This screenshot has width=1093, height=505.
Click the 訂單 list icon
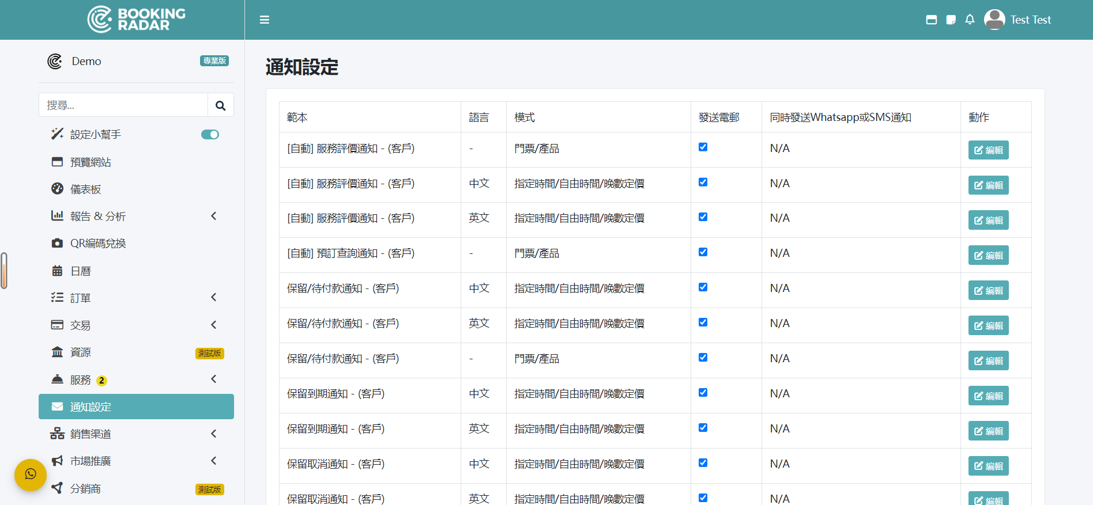(57, 298)
